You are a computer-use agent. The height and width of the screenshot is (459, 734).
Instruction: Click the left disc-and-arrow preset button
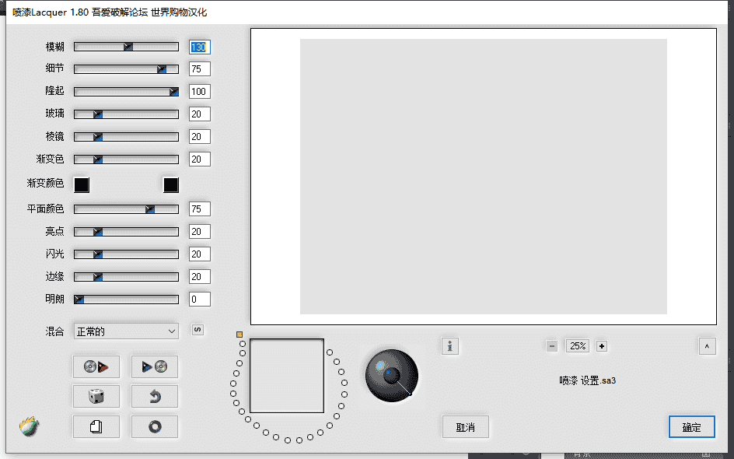96,366
